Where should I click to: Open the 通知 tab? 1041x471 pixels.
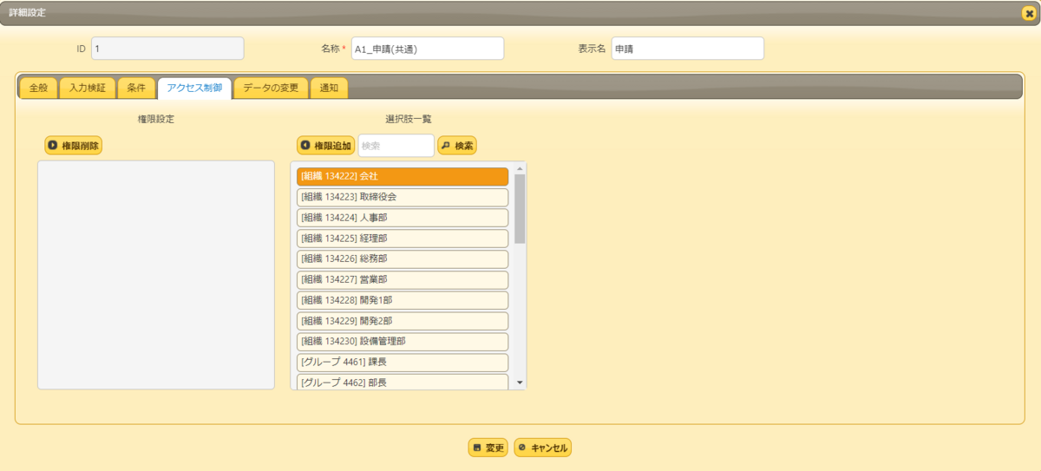click(330, 88)
